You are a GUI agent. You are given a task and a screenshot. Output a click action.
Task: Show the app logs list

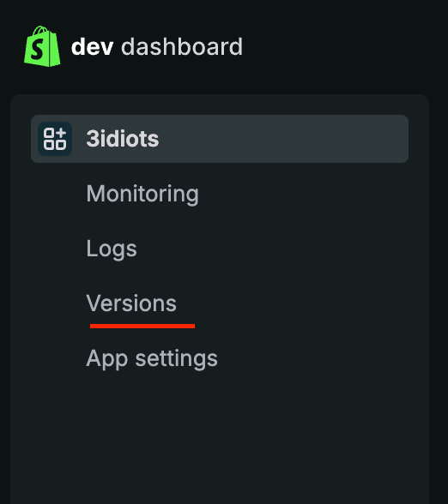point(112,249)
